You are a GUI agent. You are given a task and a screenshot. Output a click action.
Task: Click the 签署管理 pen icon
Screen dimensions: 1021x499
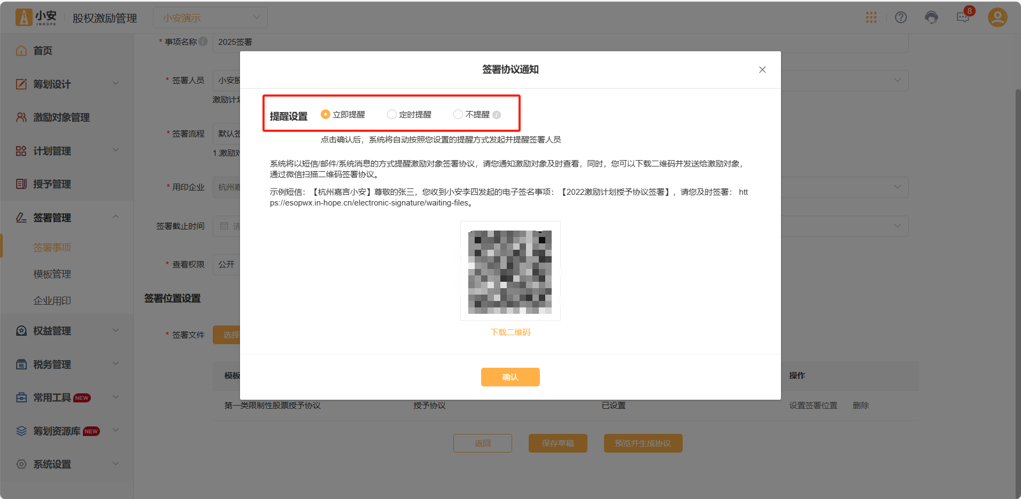pos(21,217)
